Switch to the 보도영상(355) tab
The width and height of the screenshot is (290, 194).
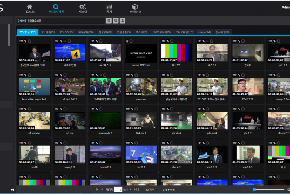pyautogui.click(x=28, y=32)
